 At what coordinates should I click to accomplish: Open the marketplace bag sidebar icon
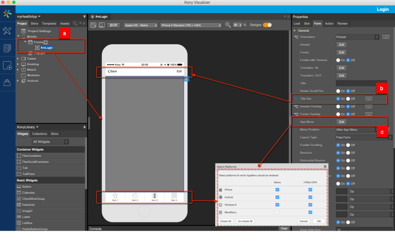7,83
